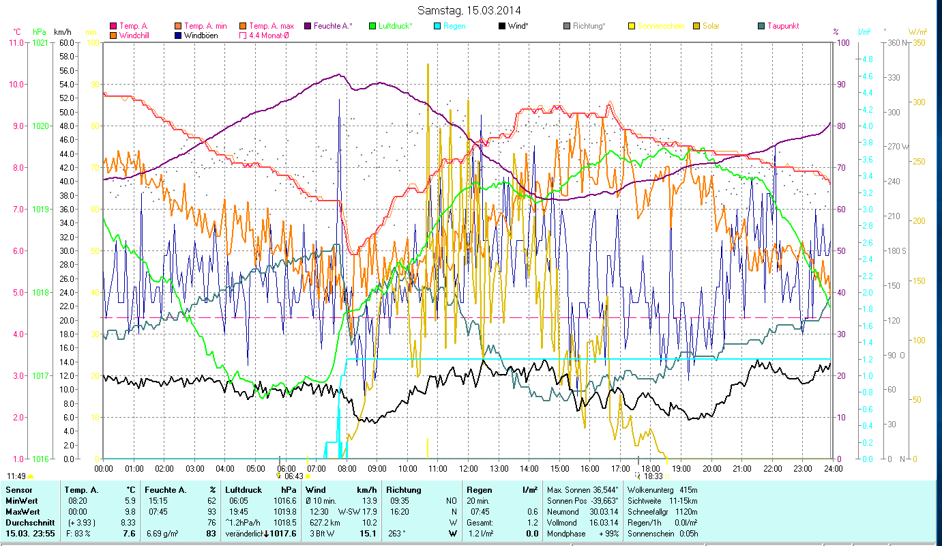Click the 'Taupunkt' legend label text
The width and height of the screenshot is (942, 546).
tap(783, 26)
